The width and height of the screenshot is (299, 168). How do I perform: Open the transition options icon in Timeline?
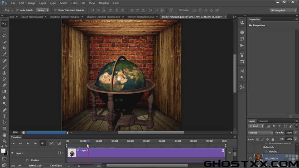tap(59, 143)
